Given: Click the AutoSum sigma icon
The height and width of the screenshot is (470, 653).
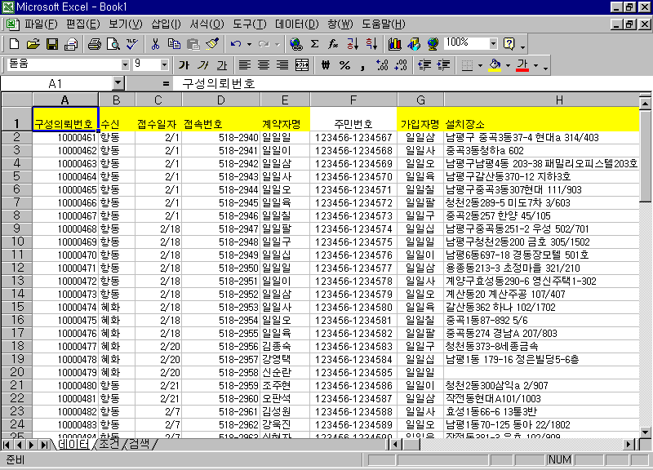Looking at the screenshot, I should tap(315, 44).
